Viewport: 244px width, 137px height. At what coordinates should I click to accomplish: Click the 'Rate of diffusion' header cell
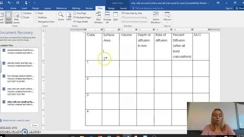(163, 46)
